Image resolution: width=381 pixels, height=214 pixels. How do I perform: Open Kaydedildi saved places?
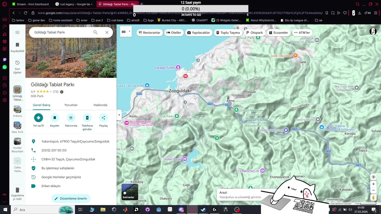(17, 48)
